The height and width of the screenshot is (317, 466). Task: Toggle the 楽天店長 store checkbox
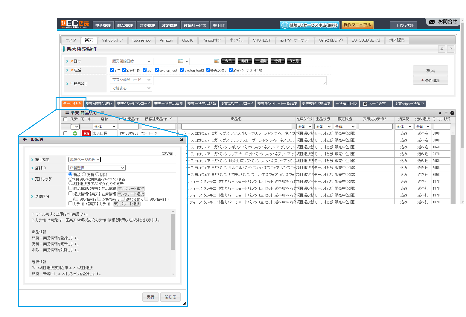(124, 70)
